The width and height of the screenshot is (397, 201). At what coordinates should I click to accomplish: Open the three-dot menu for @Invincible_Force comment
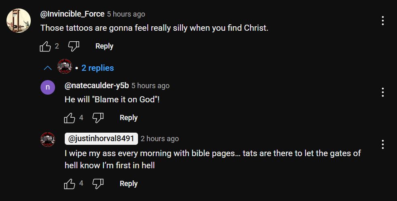[x=382, y=21]
